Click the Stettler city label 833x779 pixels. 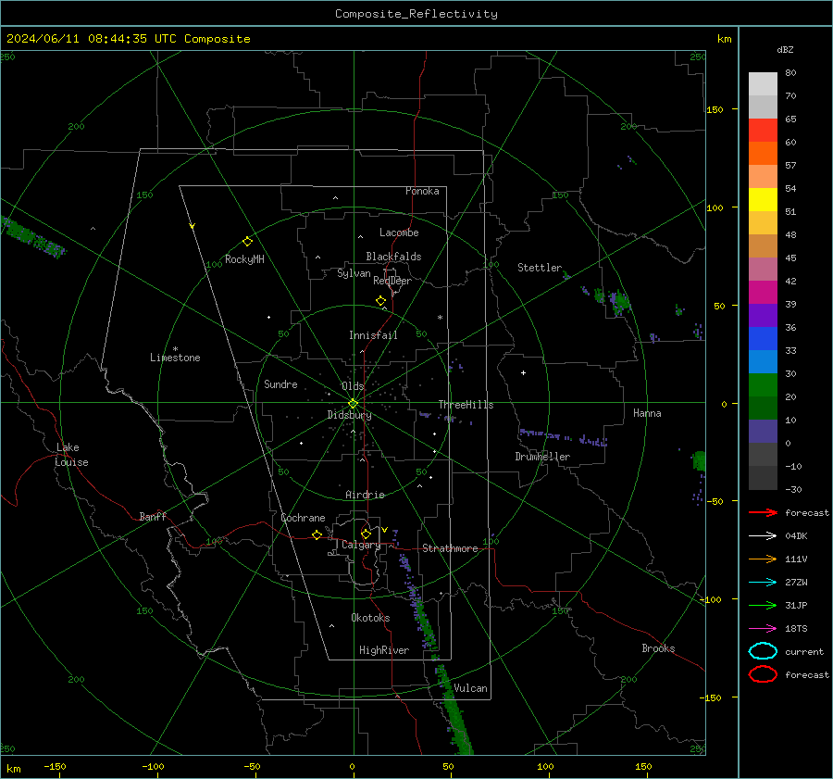540,268
